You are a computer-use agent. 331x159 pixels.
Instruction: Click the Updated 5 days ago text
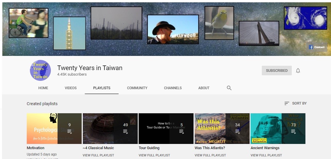click(x=42, y=154)
